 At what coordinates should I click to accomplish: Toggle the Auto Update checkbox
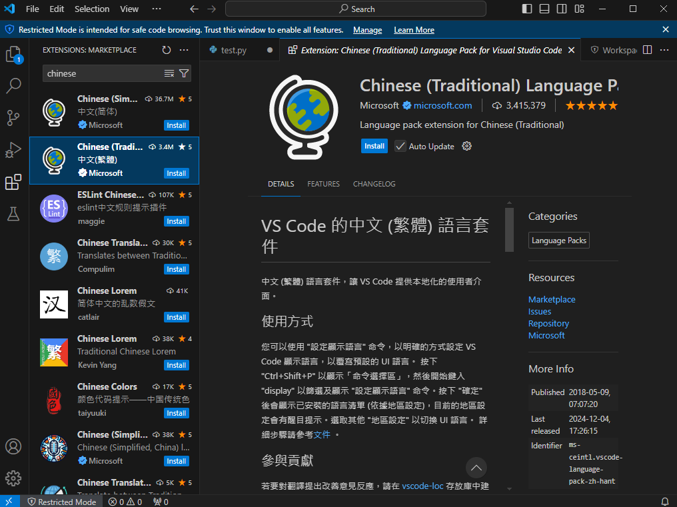click(x=400, y=146)
